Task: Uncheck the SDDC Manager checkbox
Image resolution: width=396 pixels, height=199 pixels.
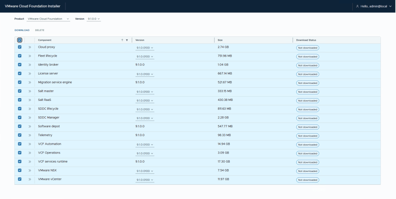Action: (x=20, y=117)
